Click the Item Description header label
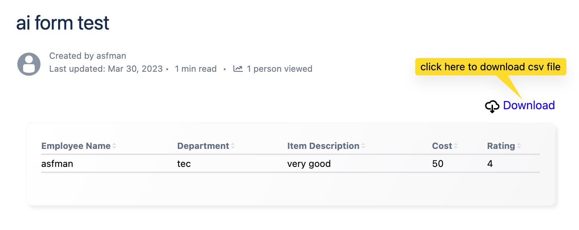This screenshot has height=230, width=579. pos(323,146)
